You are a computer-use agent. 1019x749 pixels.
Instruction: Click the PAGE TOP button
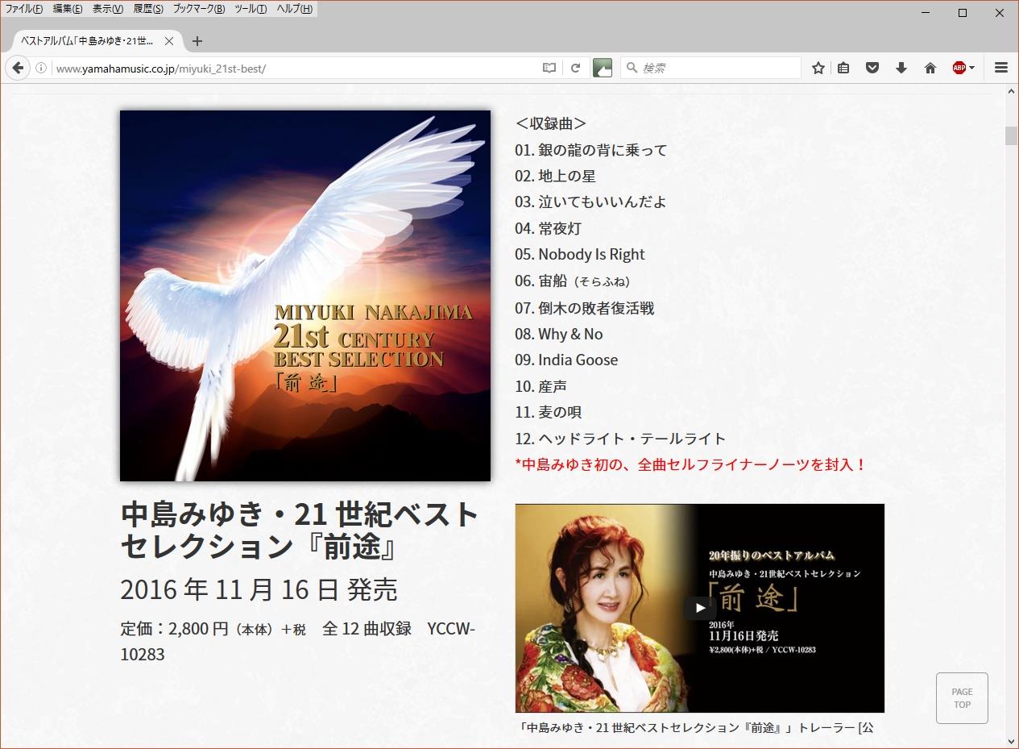(x=962, y=698)
